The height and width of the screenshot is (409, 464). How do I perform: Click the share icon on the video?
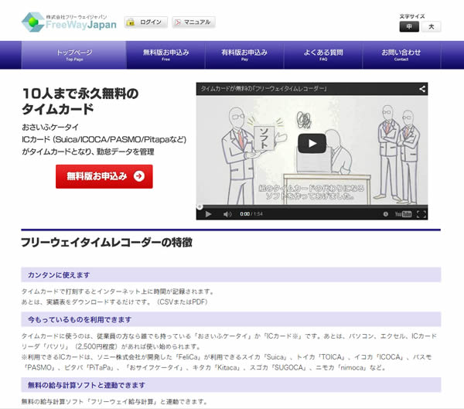point(422,88)
